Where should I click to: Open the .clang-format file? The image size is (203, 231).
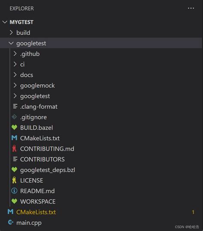[x=39, y=107]
